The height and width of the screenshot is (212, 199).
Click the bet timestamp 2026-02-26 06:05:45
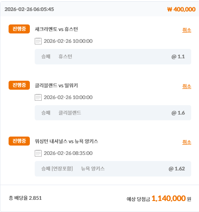(x=29, y=9)
